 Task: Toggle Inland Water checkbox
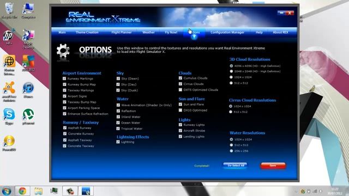pyautogui.click(x=118, y=117)
